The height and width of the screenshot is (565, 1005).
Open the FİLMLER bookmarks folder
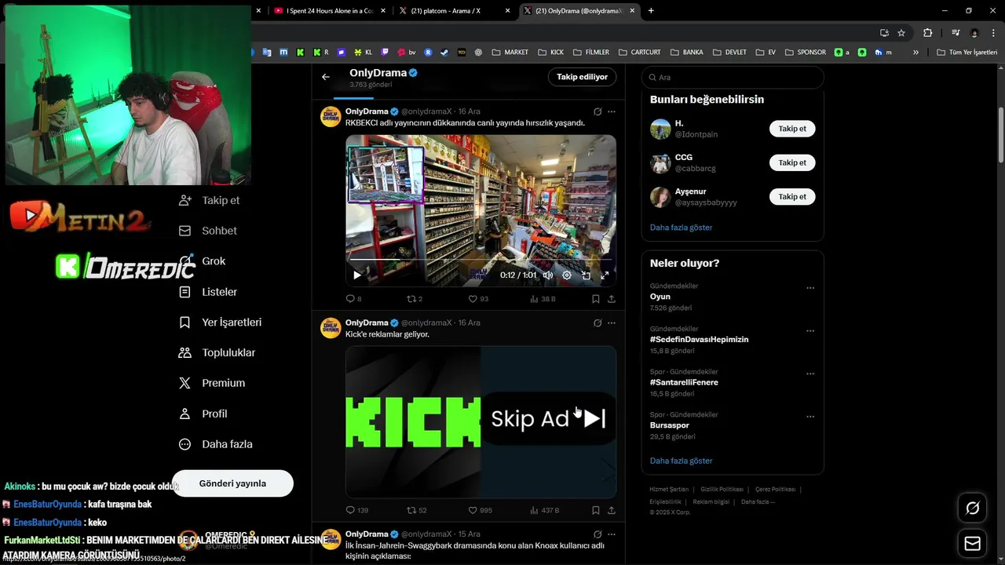click(x=591, y=53)
